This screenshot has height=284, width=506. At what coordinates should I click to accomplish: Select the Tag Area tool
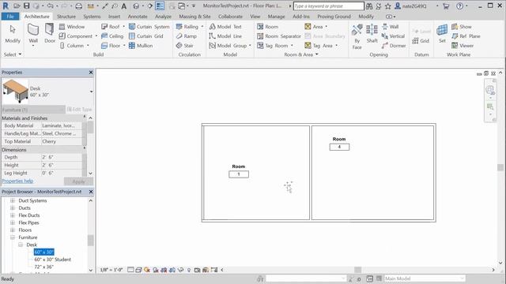tap(319, 46)
